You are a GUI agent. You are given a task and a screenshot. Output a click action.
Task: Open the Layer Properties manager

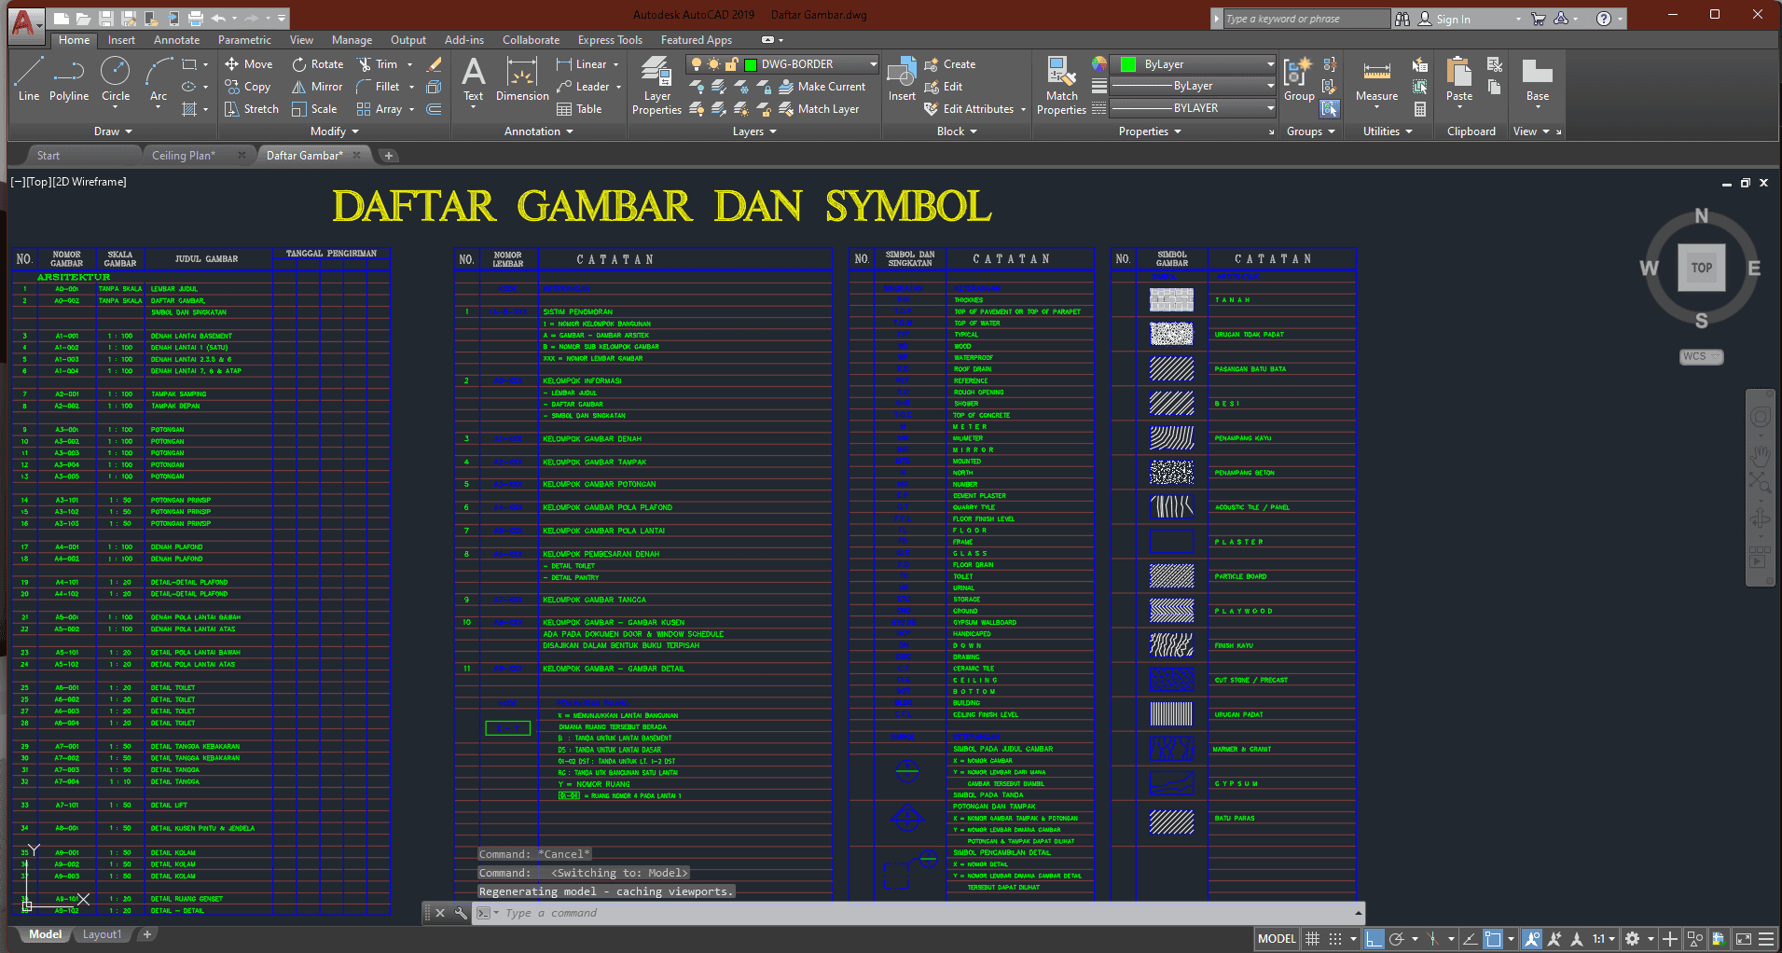click(x=656, y=86)
